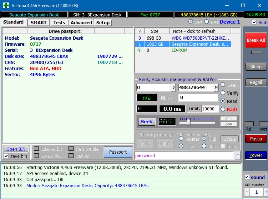The height and width of the screenshot is (199, 268).
Task: Toggle the LBA 48 bit checkbox
Action: coord(36,149)
